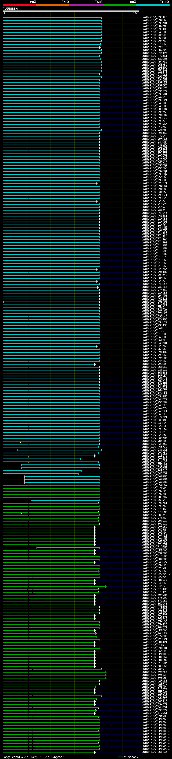Click hit label UniRef100_A9PHC5
The width and height of the screenshot is (172, 759).
click(x=154, y=62)
